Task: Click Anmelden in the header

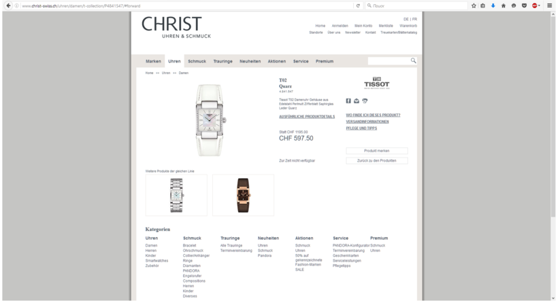Action: click(x=340, y=26)
